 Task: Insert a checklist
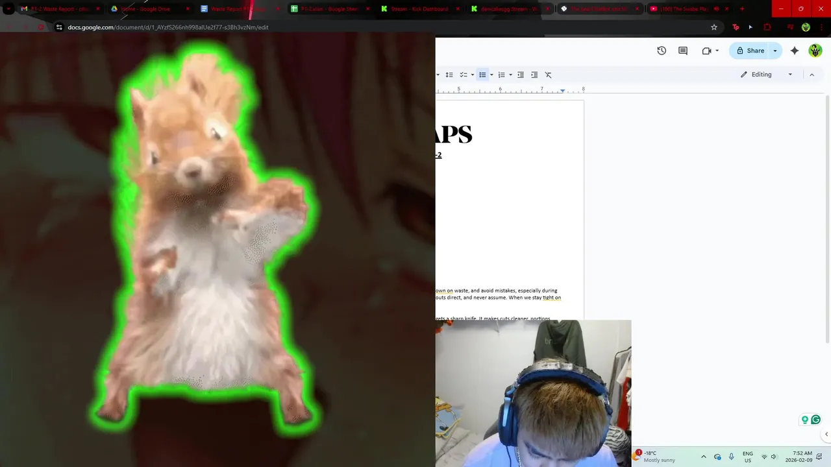(464, 75)
